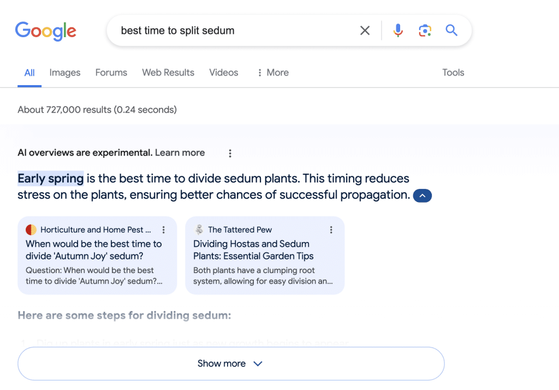This screenshot has height=390, width=559.
Task: Click the Learn more link about AI overviews
Action: click(x=180, y=153)
